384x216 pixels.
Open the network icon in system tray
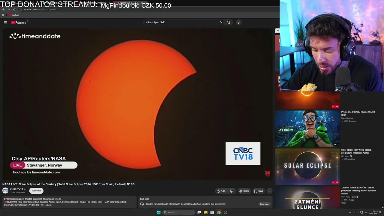click(x=361, y=212)
